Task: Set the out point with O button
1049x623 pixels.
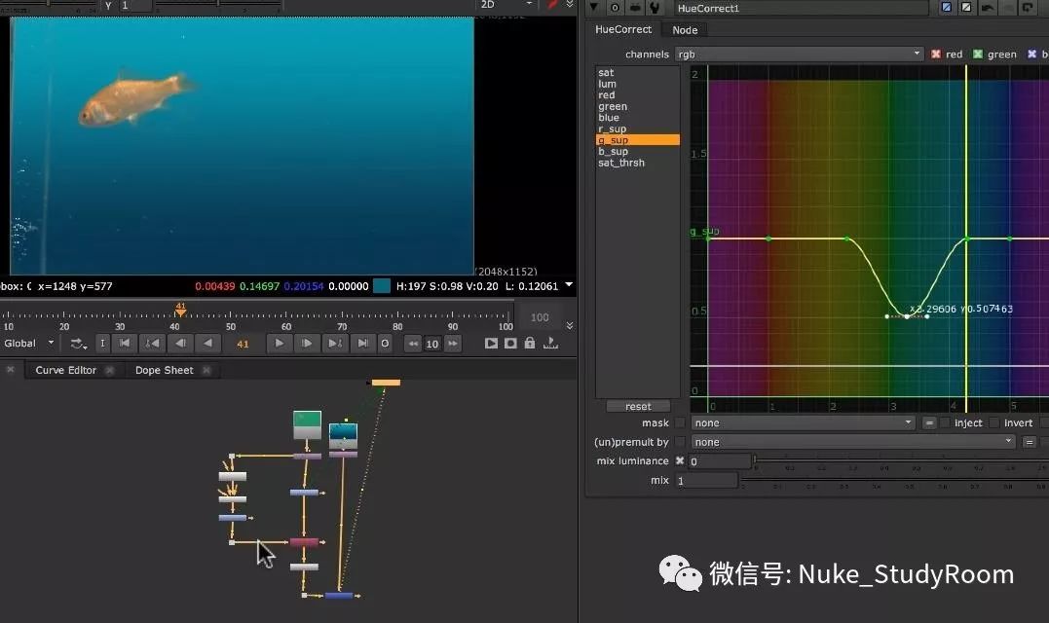Action: coord(385,344)
